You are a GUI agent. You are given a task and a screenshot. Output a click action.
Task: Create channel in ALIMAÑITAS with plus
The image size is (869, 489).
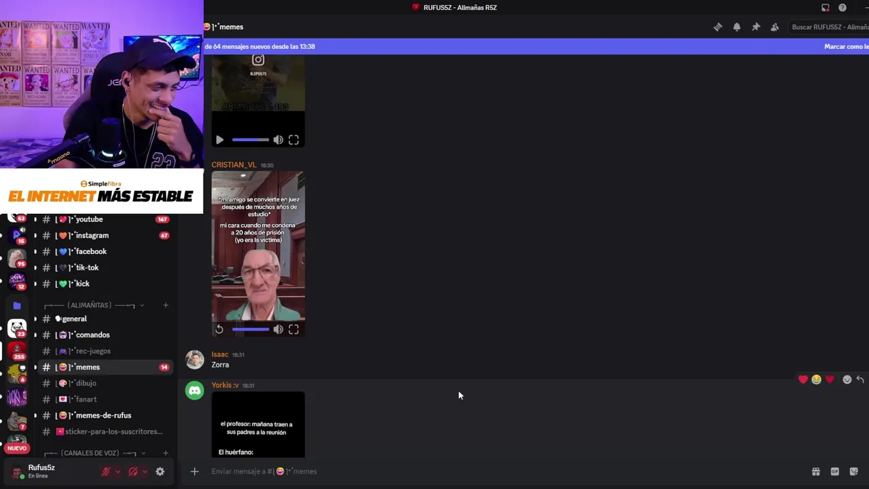tap(166, 306)
